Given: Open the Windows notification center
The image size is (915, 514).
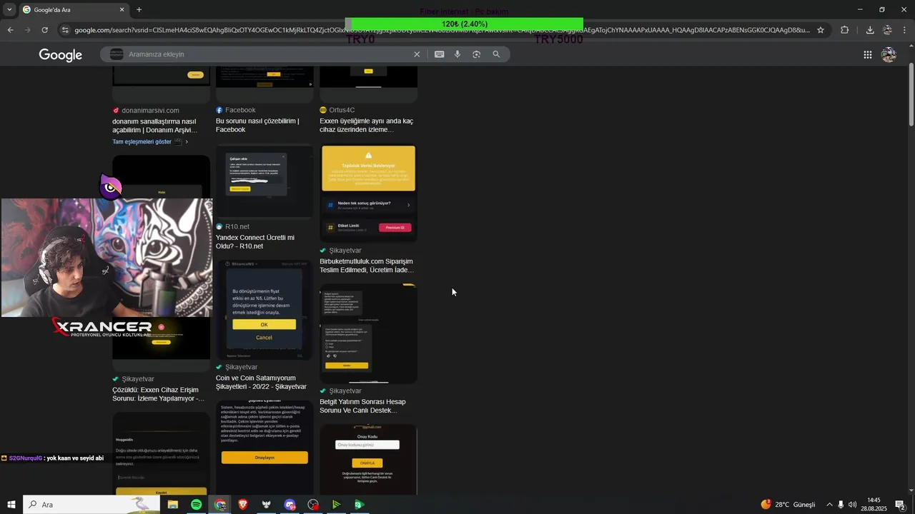Looking at the screenshot, I should tap(901, 505).
